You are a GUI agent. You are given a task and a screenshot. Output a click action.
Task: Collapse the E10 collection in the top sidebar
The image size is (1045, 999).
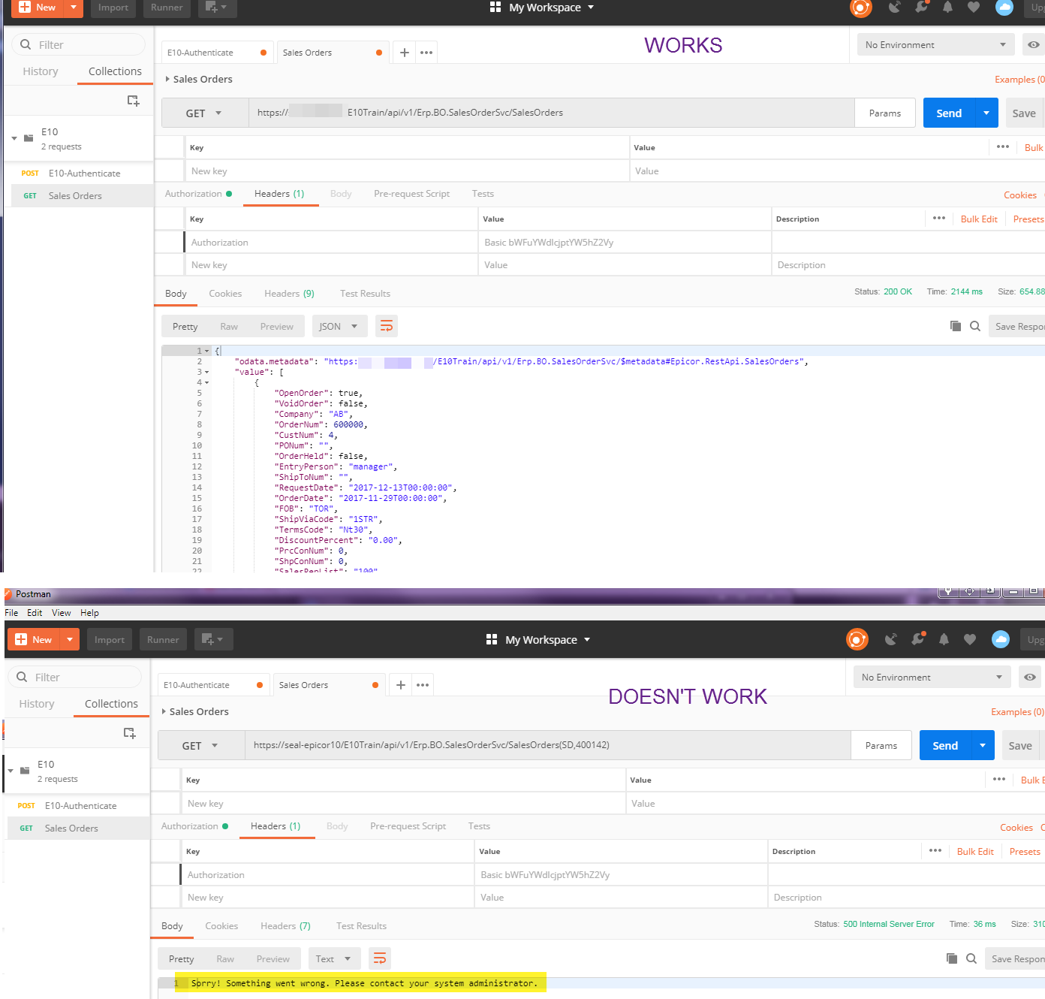coord(14,138)
